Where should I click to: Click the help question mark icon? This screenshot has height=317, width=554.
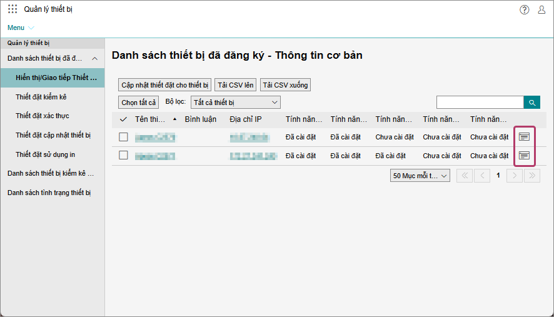[x=524, y=9]
